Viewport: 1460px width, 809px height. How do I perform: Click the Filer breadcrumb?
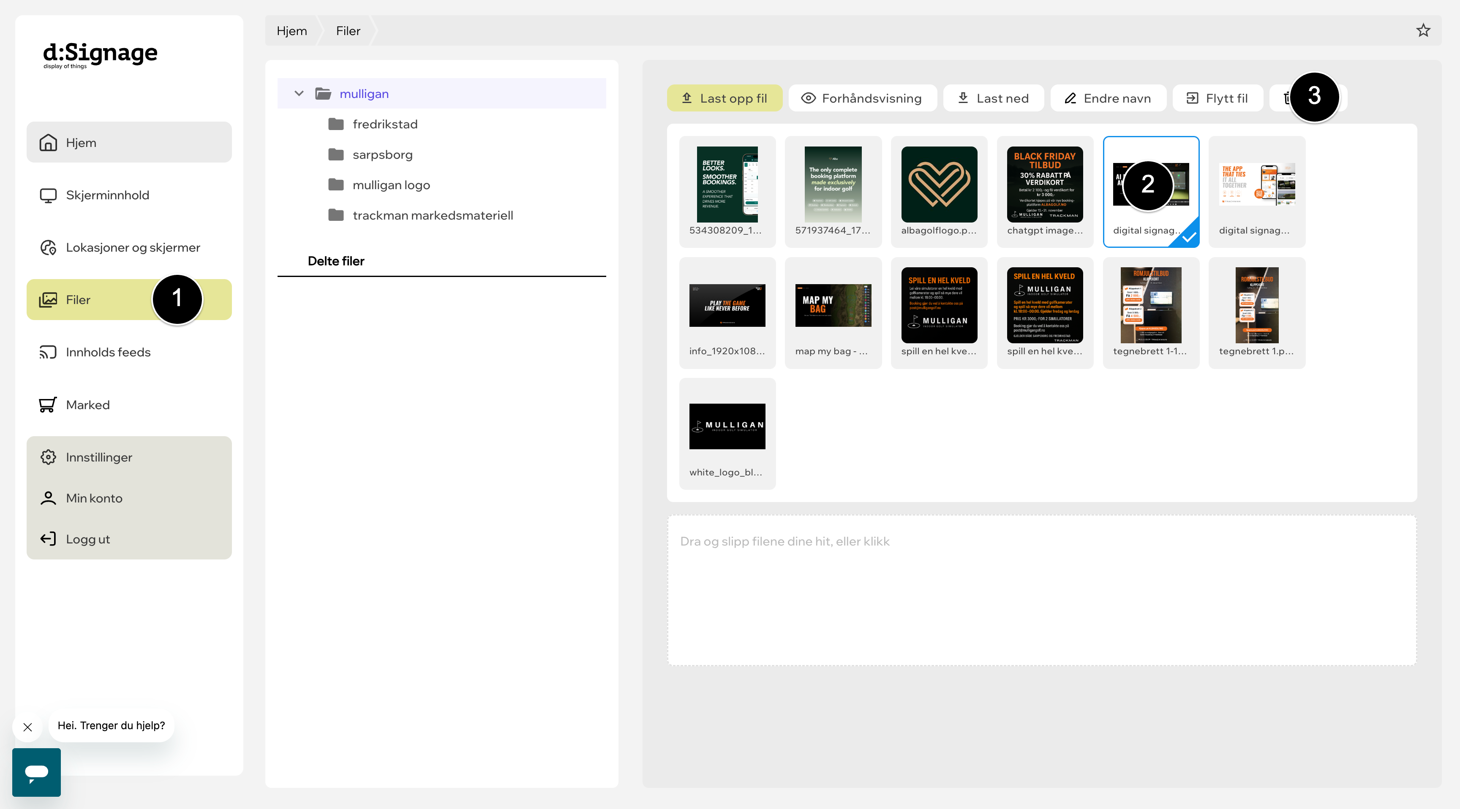pyautogui.click(x=348, y=30)
